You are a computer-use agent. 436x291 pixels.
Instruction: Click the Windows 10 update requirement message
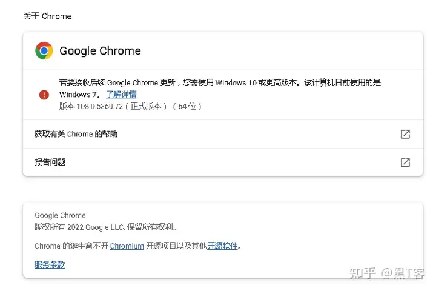[x=220, y=83]
